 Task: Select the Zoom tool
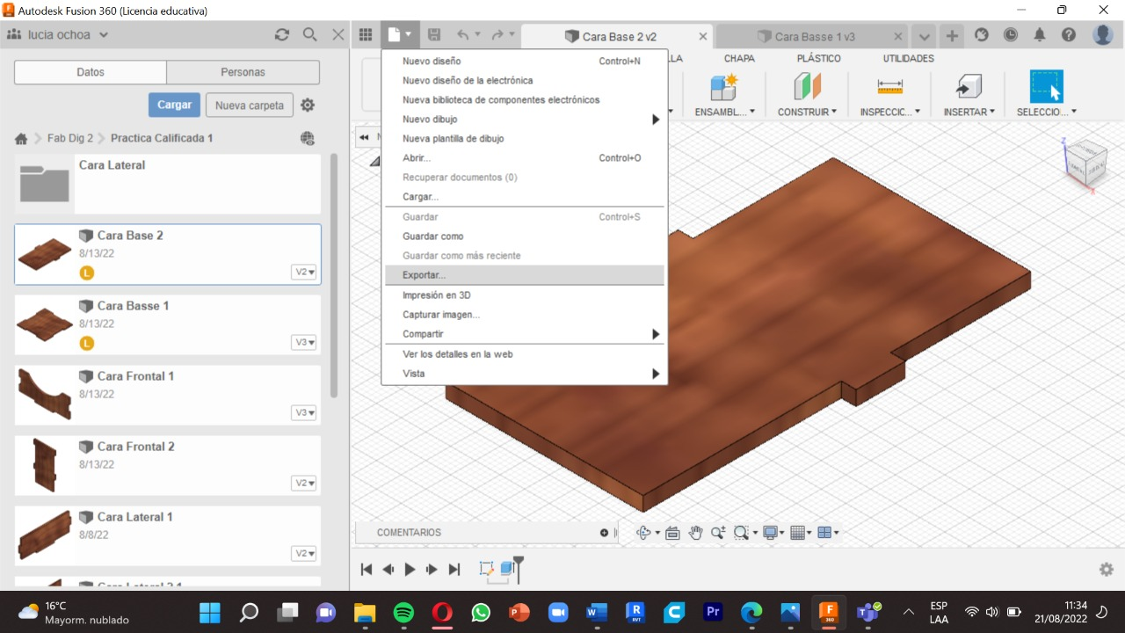(718, 533)
